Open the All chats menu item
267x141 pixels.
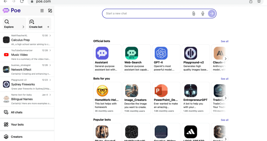click(27, 112)
